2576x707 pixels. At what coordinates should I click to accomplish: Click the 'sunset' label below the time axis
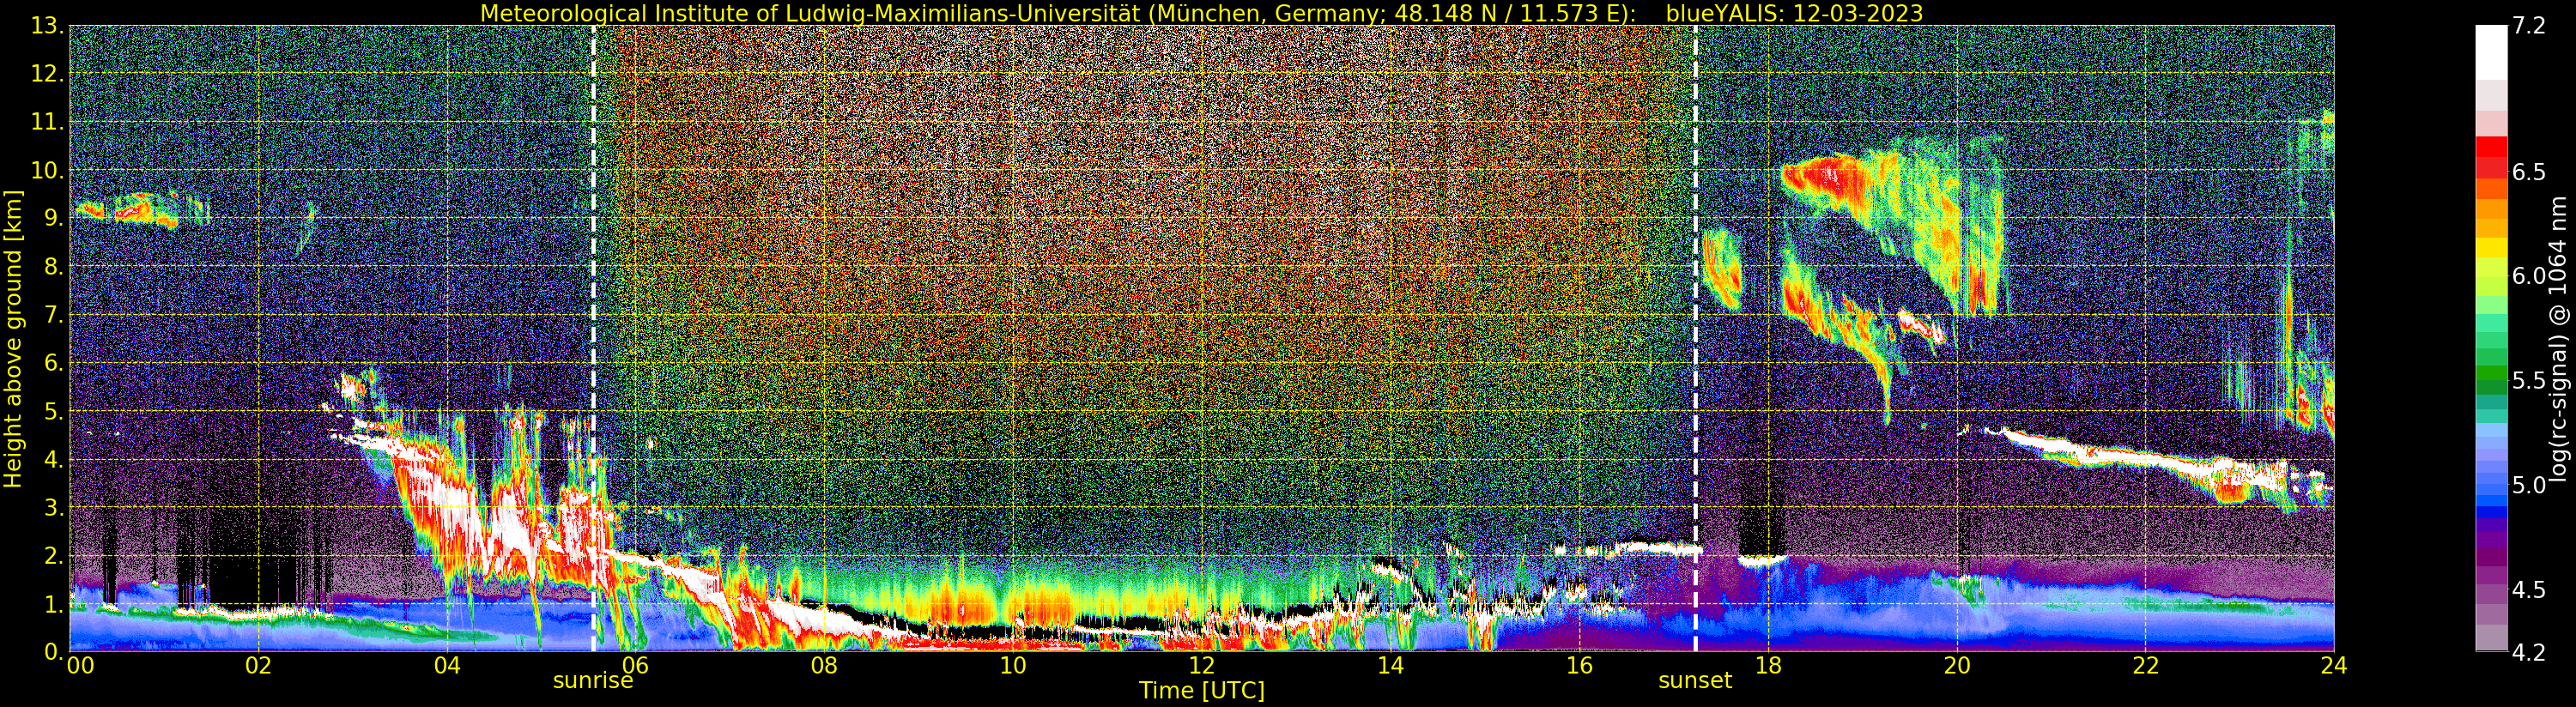point(1695,681)
